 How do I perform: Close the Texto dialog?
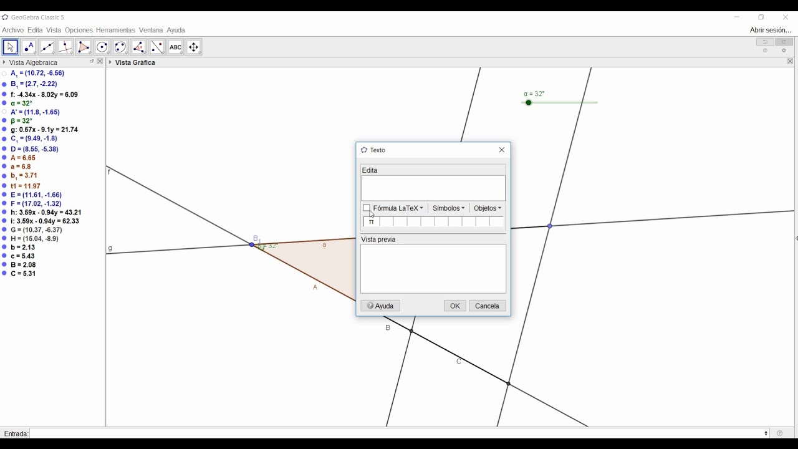(502, 150)
